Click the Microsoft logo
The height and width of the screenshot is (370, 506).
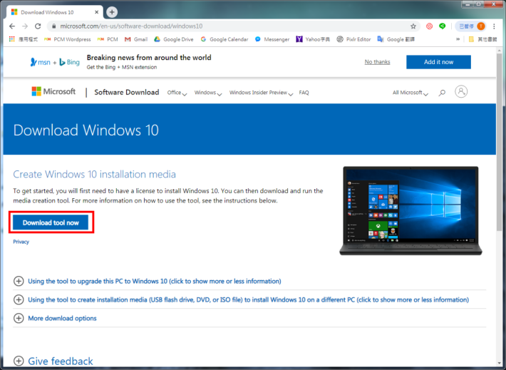[53, 92]
